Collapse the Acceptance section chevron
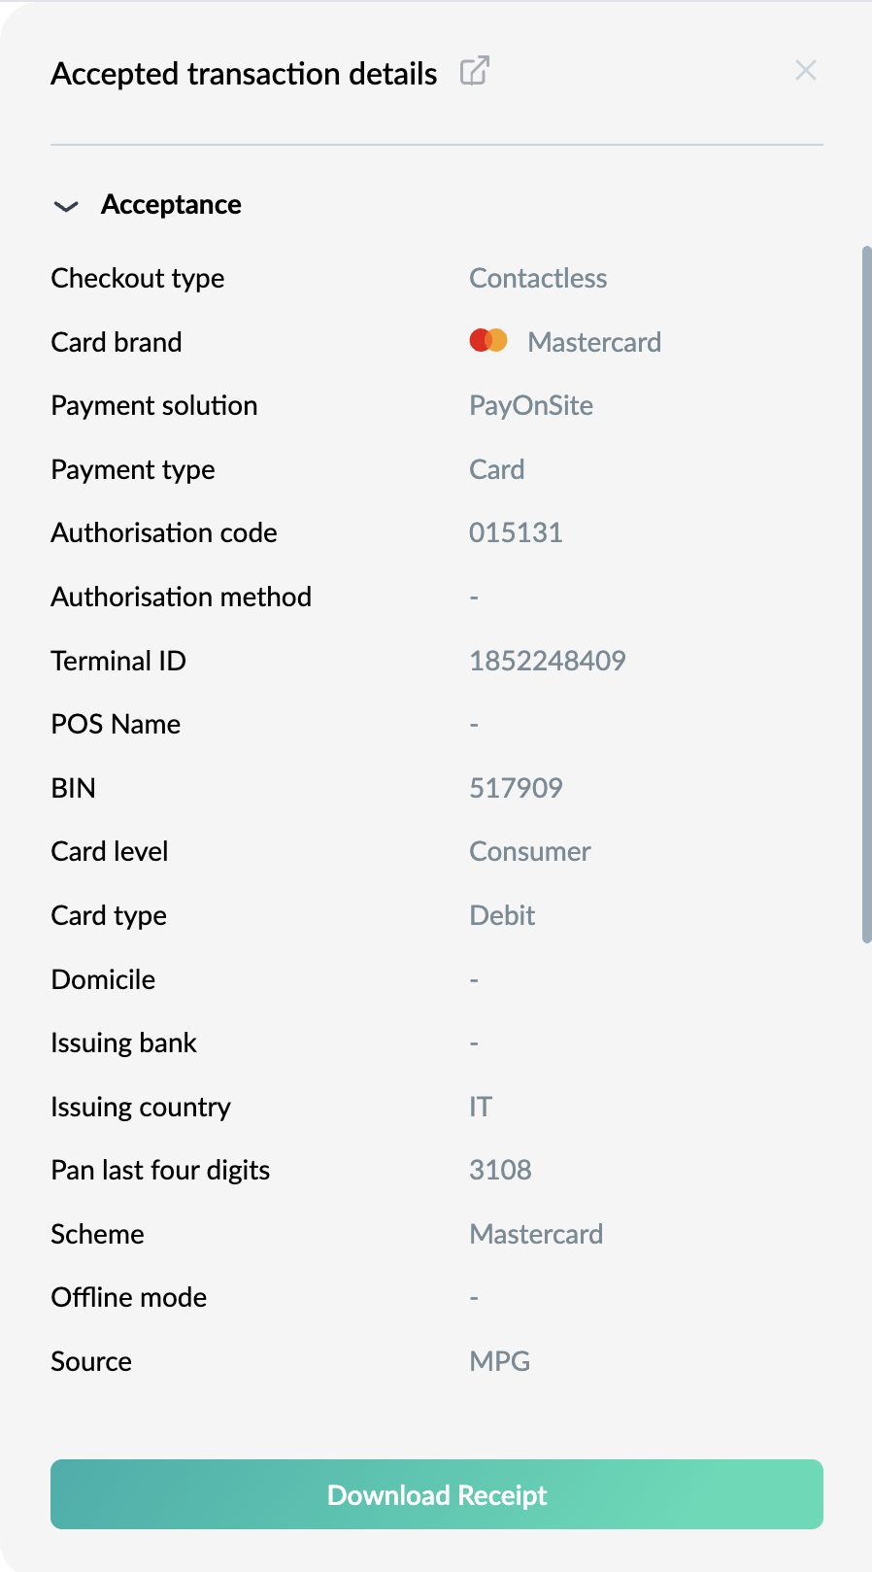This screenshot has width=872, height=1572. [x=66, y=206]
